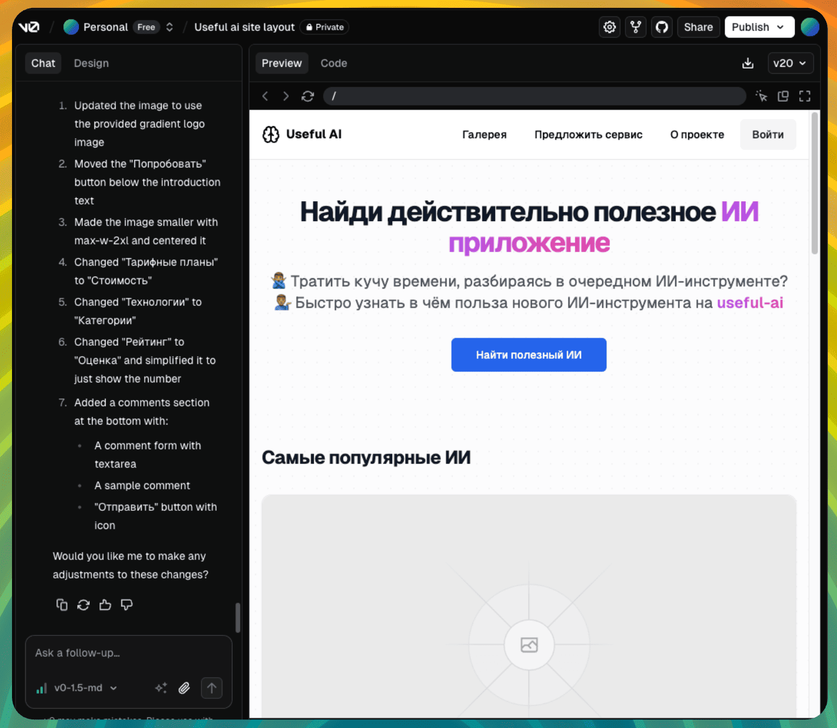Click the select element cursor icon in the preview toolbar
This screenshot has width=837, height=728.
tap(762, 96)
